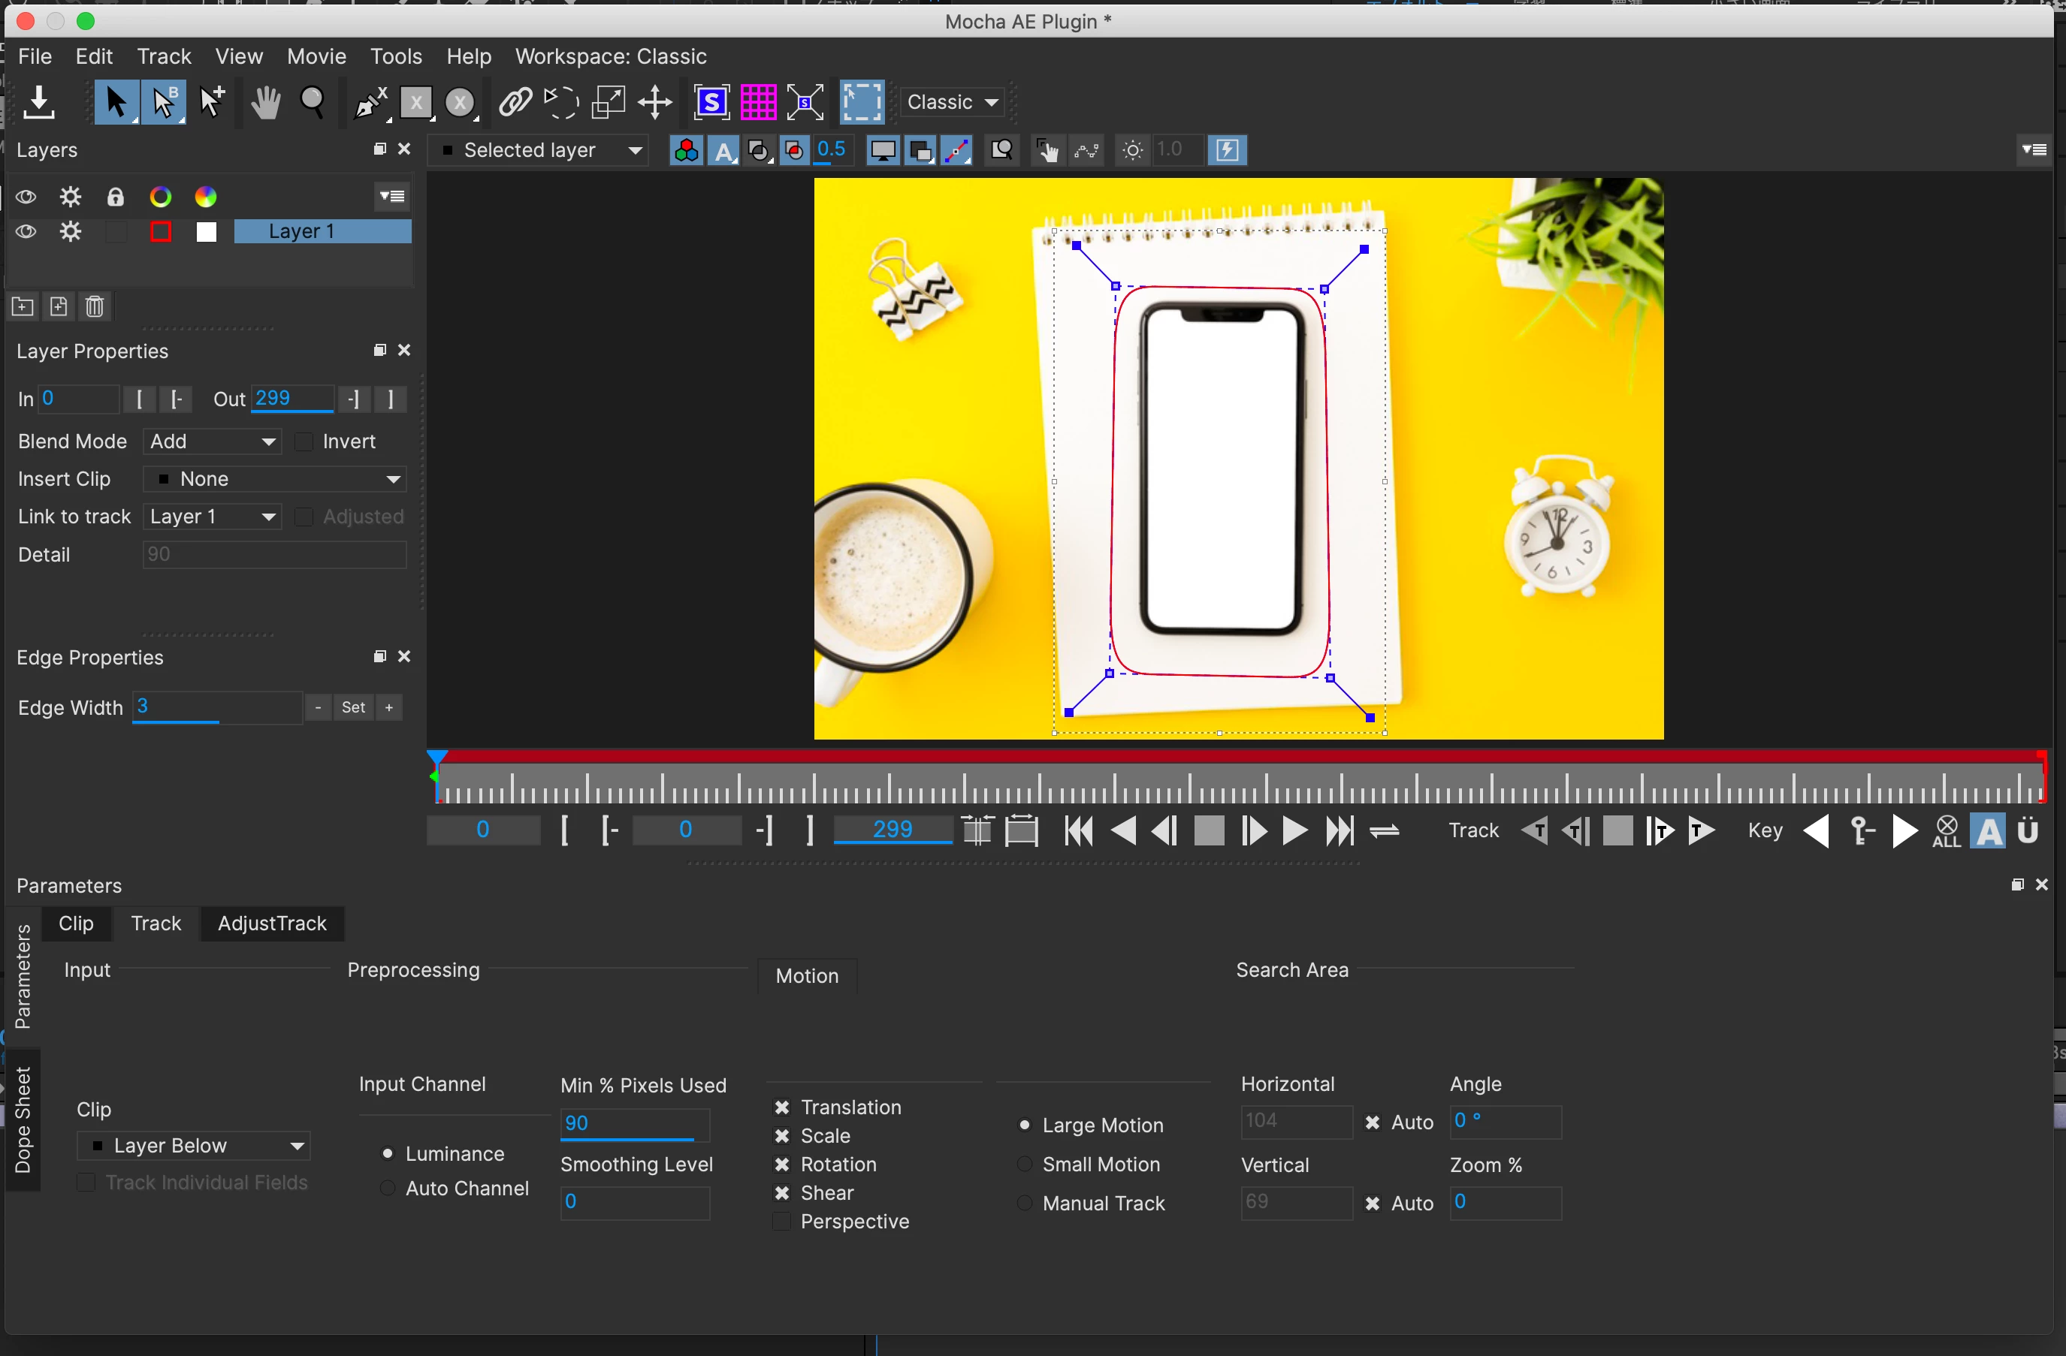Open the Layer Below clip dropdown

pos(195,1146)
